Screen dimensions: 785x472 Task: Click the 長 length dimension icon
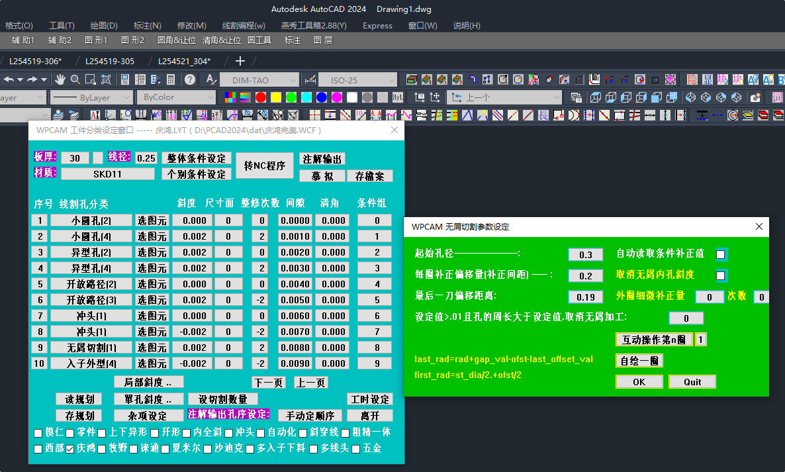point(543,116)
